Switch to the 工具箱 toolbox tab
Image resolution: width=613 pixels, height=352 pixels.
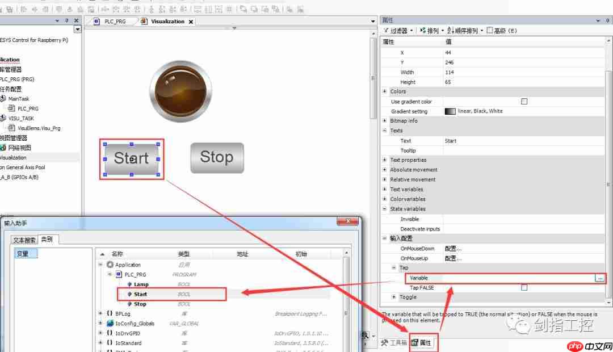(394, 342)
